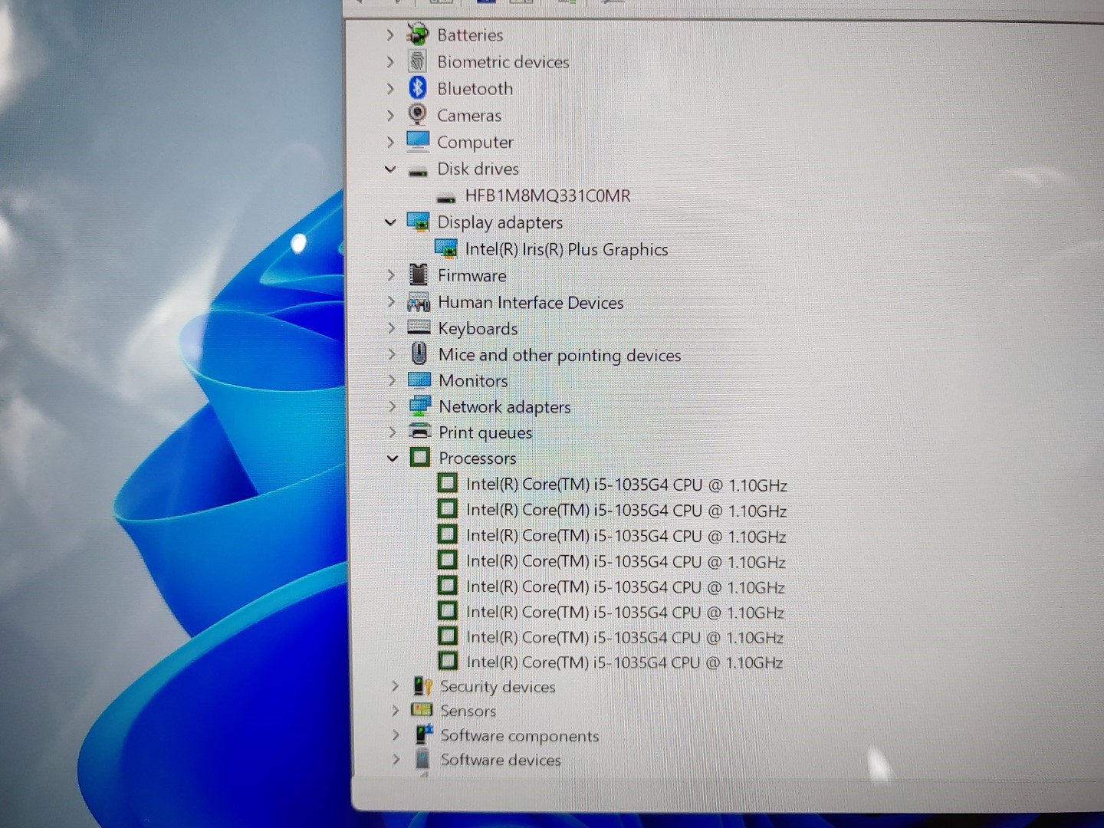
Task: Click the Cameras webcam icon
Action: (417, 115)
